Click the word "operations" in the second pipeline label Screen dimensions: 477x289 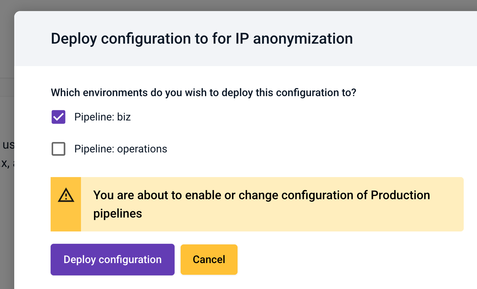(142, 149)
